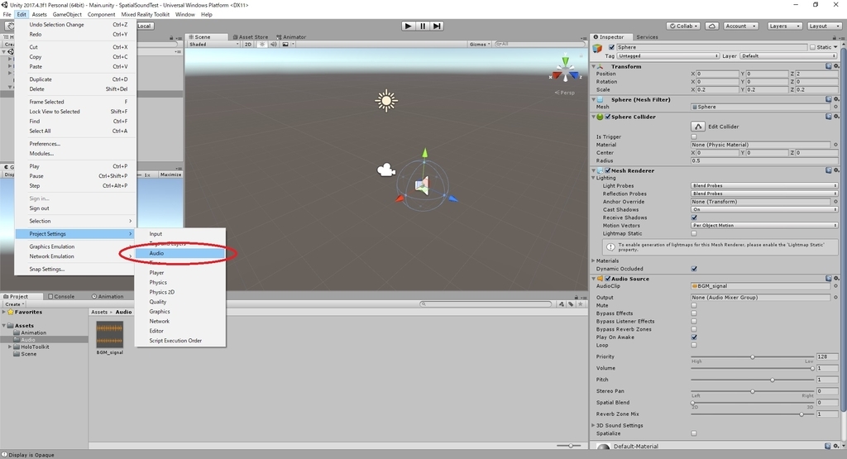Image resolution: width=847 pixels, height=459 pixels.
Task: Enable the Spatialize checkbox
Action: tap(694, 433)
